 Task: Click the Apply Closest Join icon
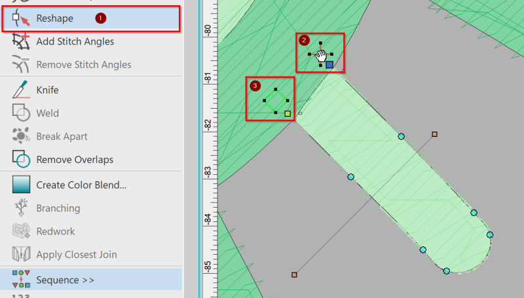pyautogui.click(x=21, y=254)
